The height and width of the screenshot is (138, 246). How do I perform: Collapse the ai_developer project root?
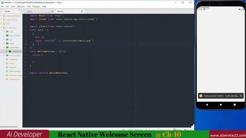(x=2, y=28)
